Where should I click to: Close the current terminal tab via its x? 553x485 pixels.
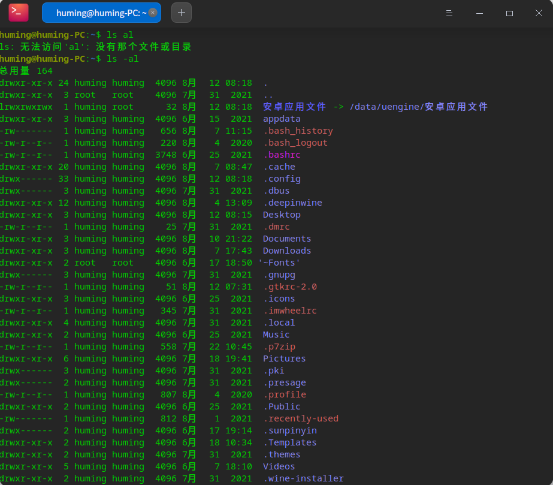152,11
